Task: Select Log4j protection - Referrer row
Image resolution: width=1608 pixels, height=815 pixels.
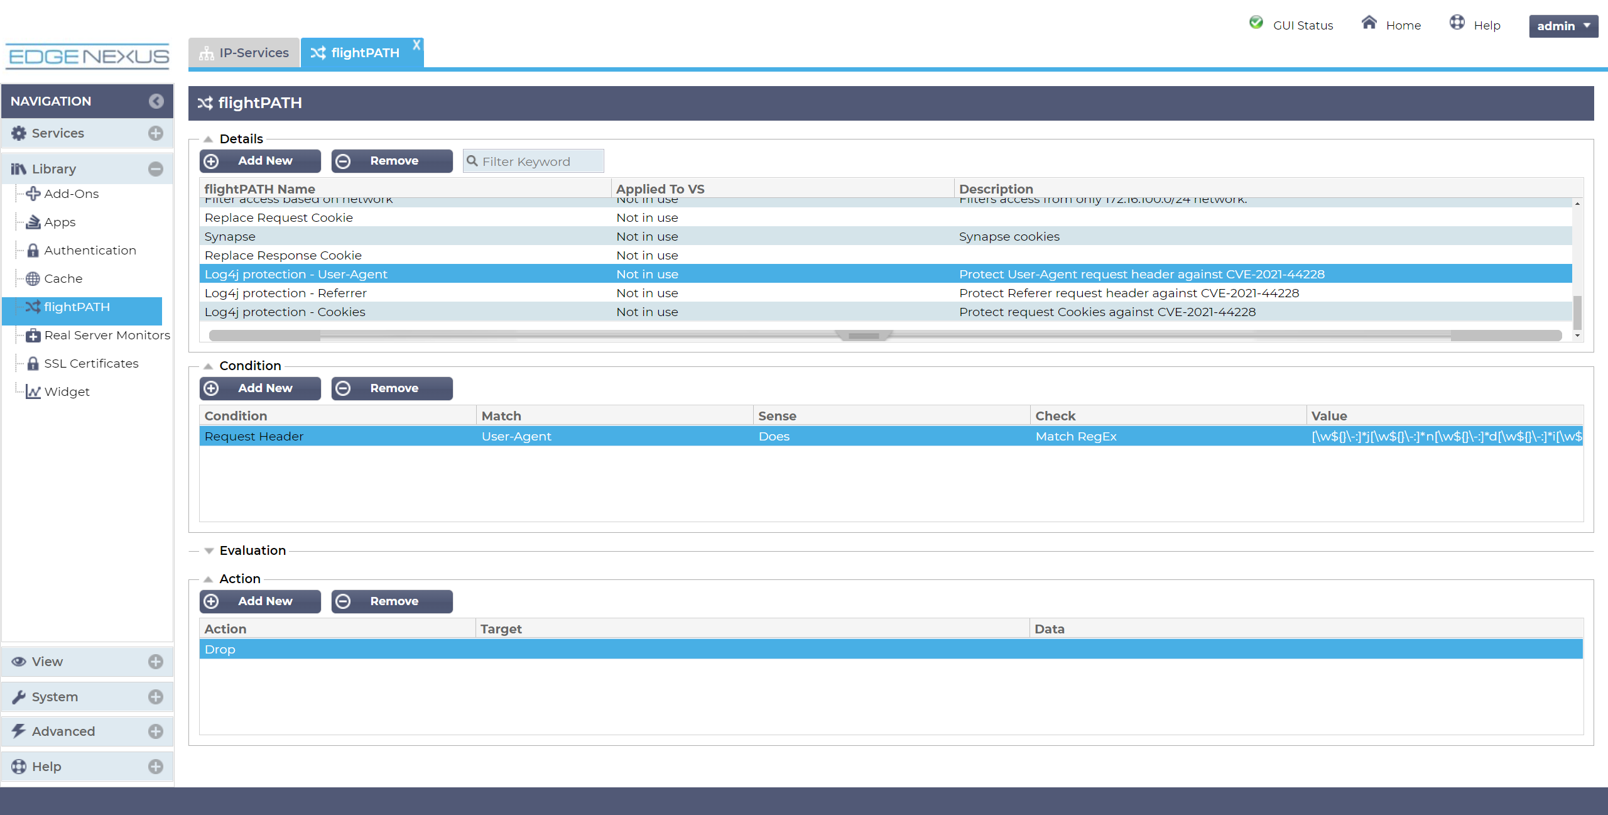Action: point(886,293)
